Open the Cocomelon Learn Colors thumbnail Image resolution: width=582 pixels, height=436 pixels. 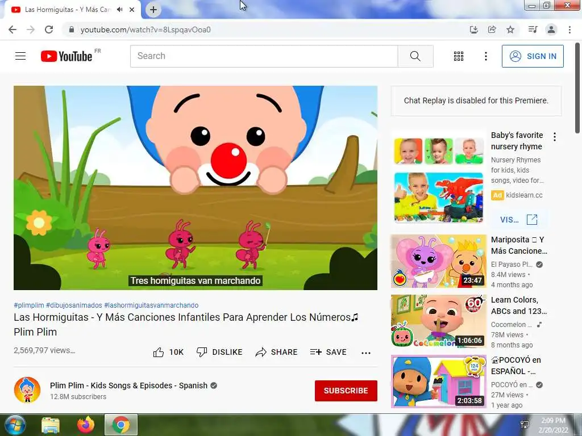coord(438,321)
